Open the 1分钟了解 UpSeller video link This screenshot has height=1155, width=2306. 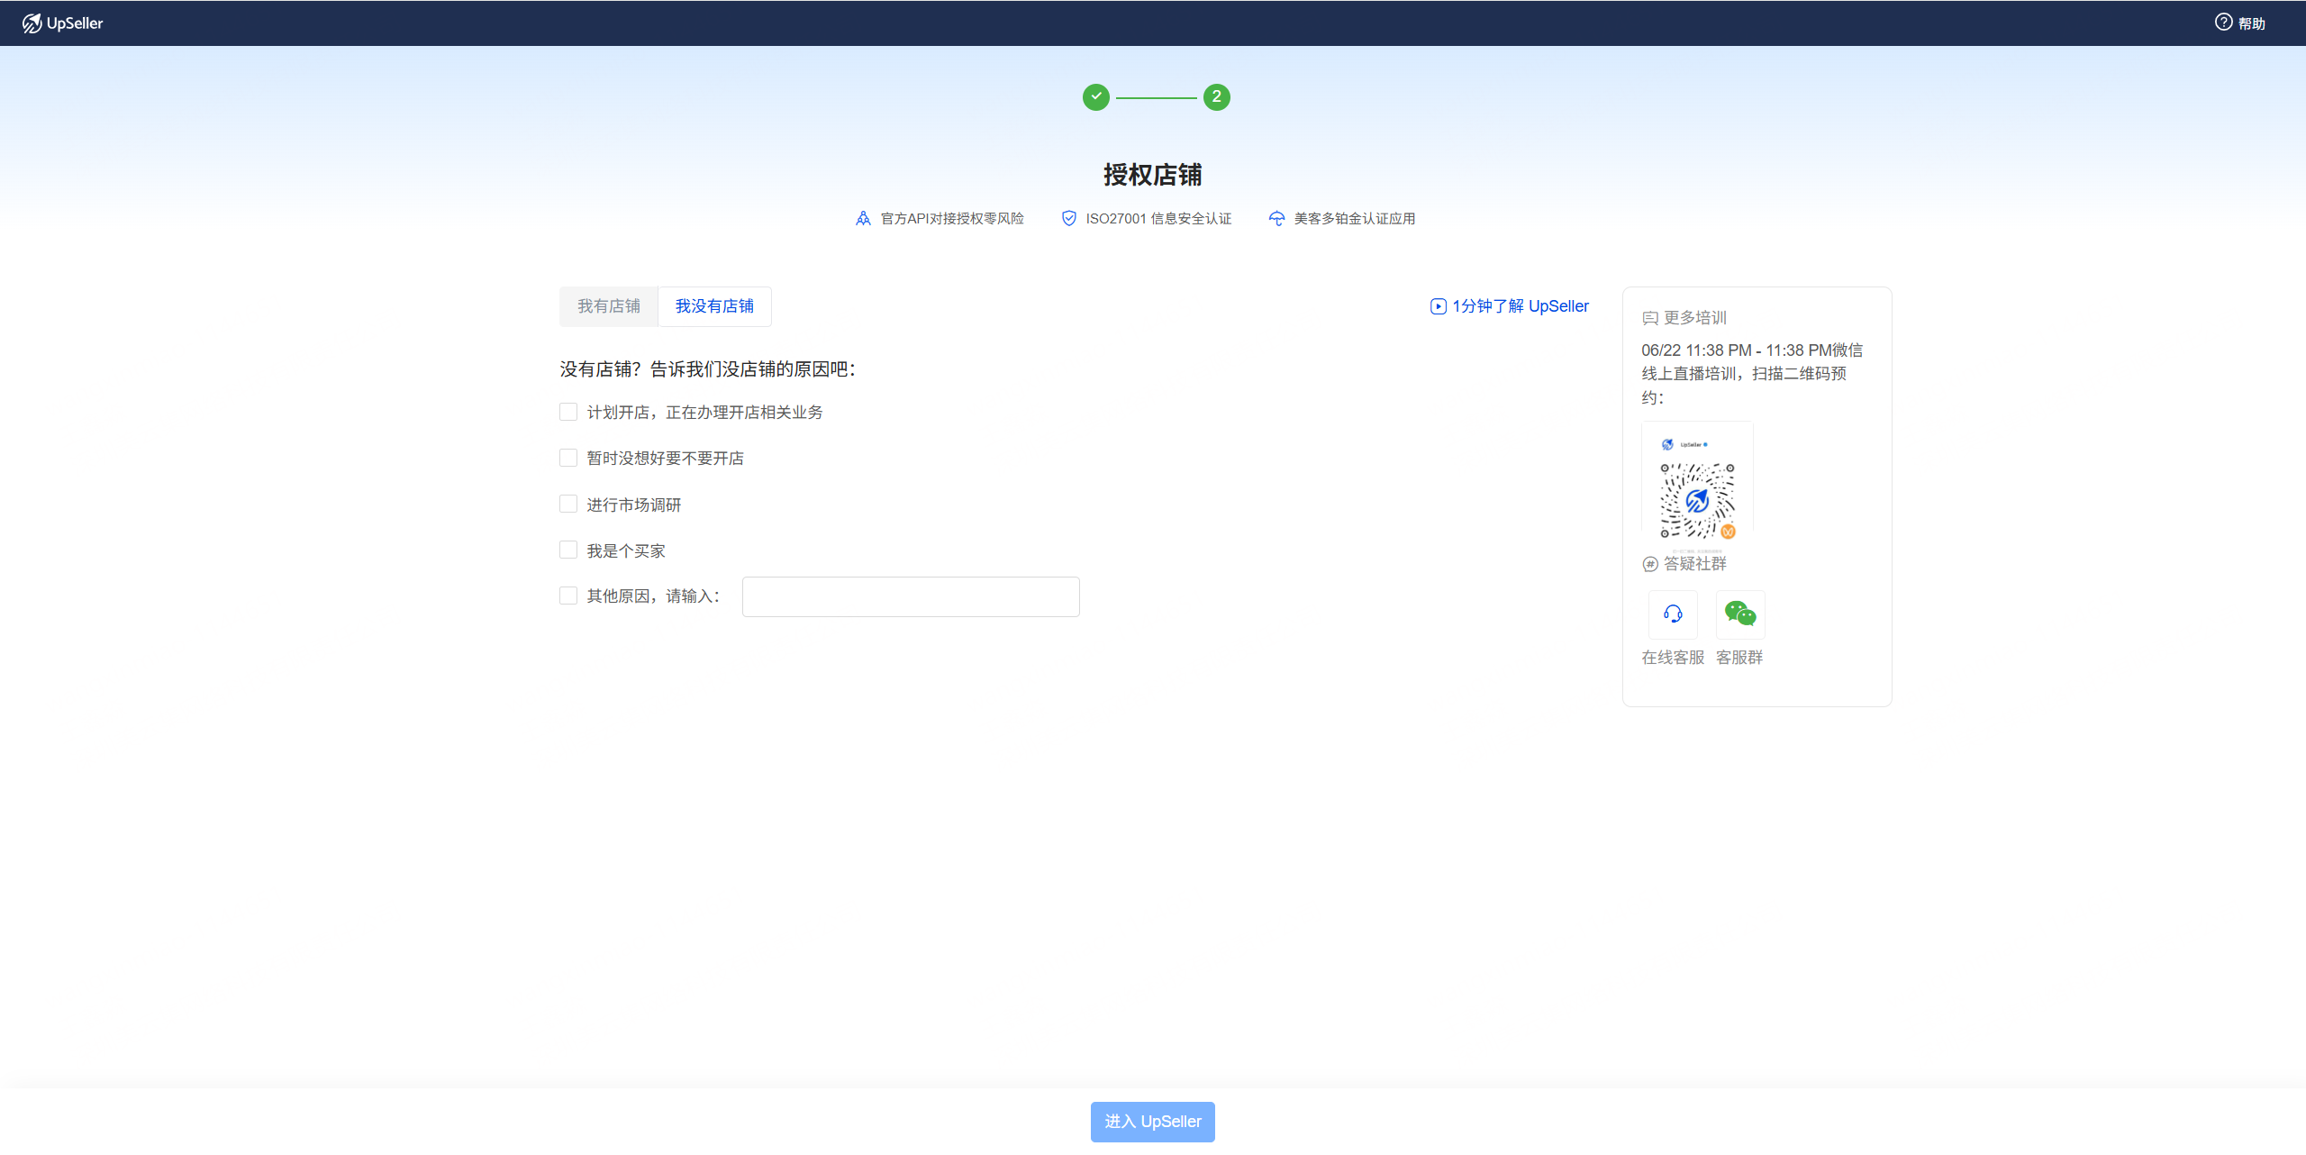click(1510, 306)
